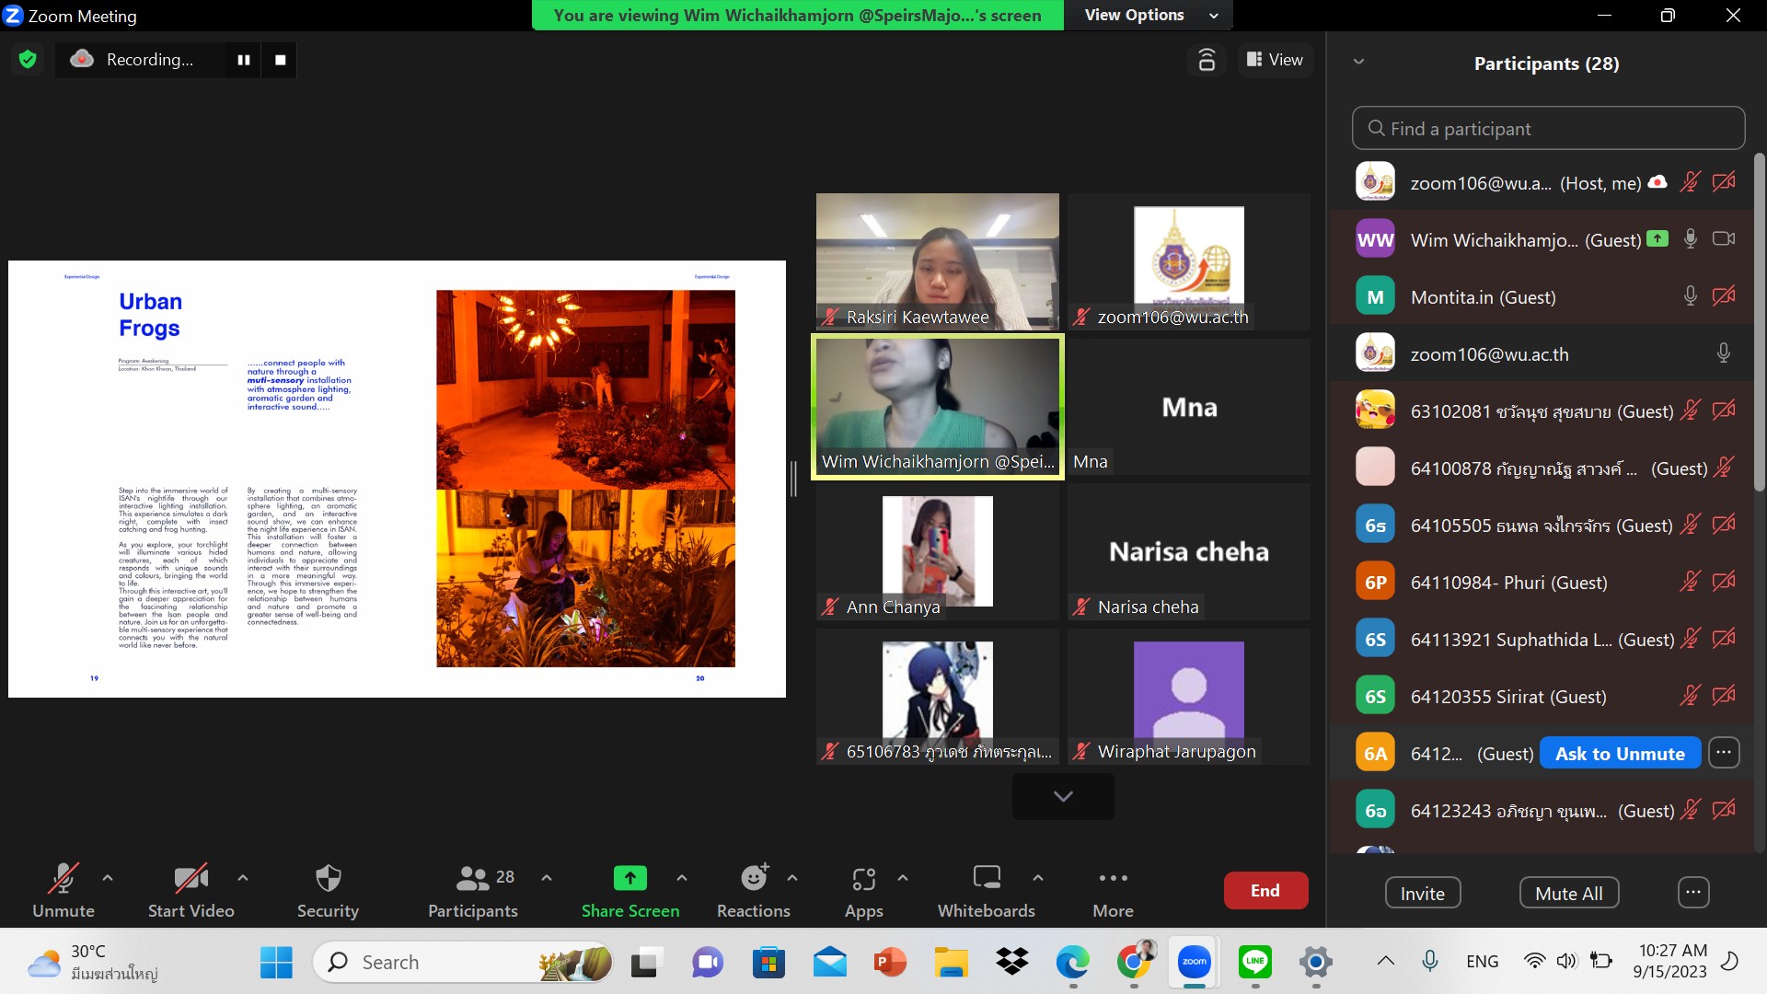The width and height of the screenshot is (1767, 994).
Task: Open Whiteboards from the toolbar
Action: (x=986, y=890)
